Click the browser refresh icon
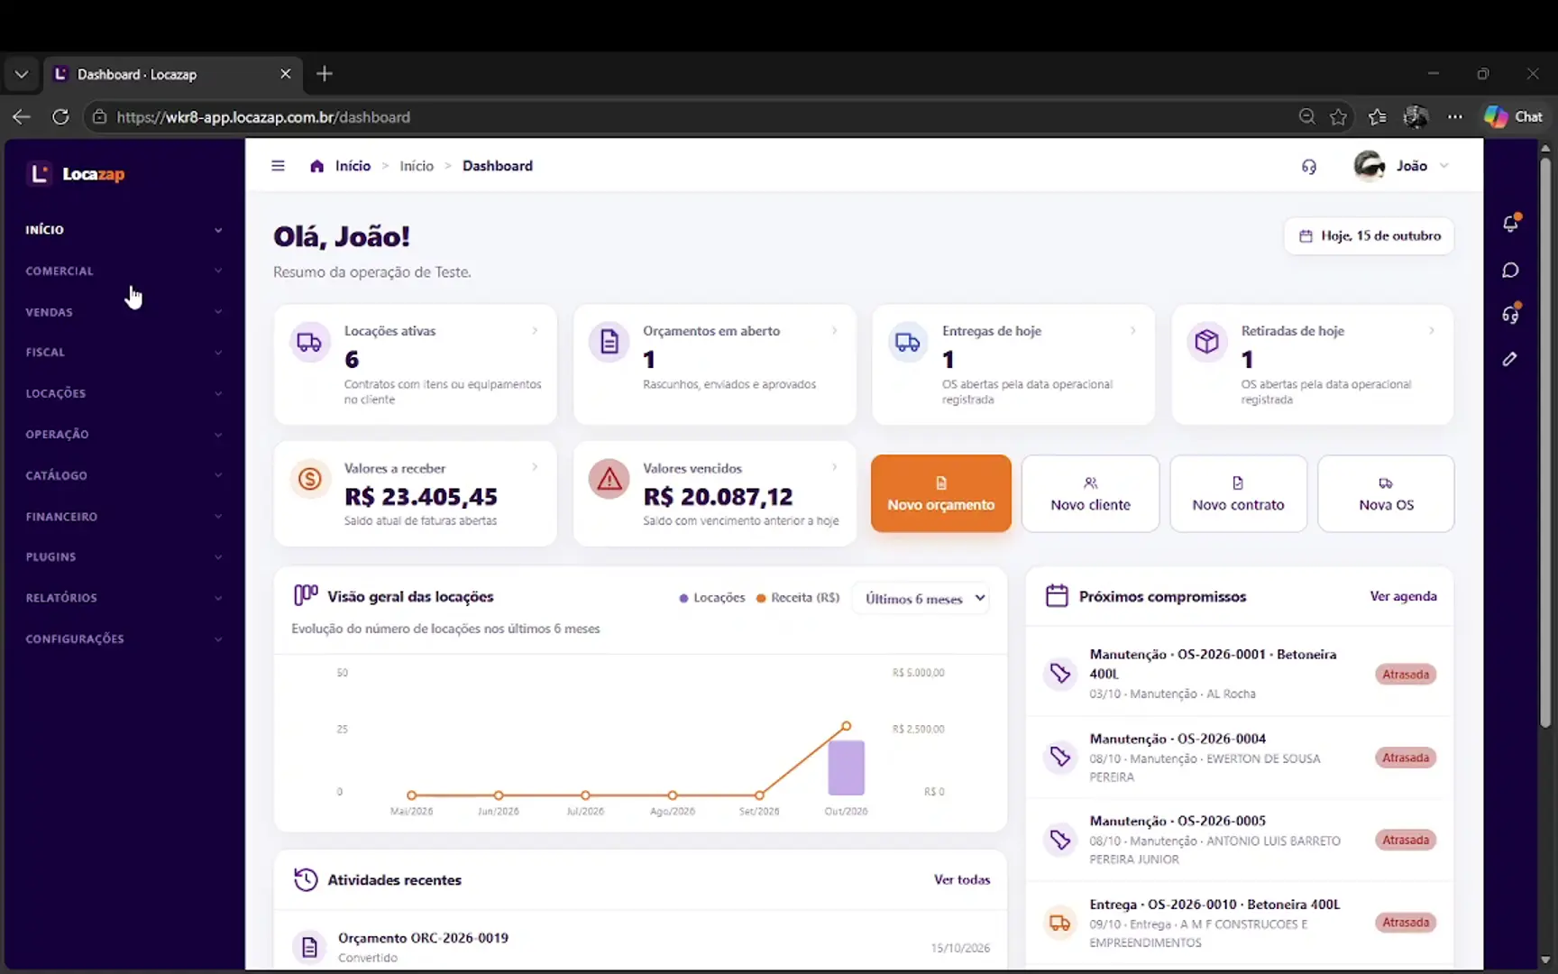The height and width of the screenshot is (974, 1558). click(x=60, y=117)
